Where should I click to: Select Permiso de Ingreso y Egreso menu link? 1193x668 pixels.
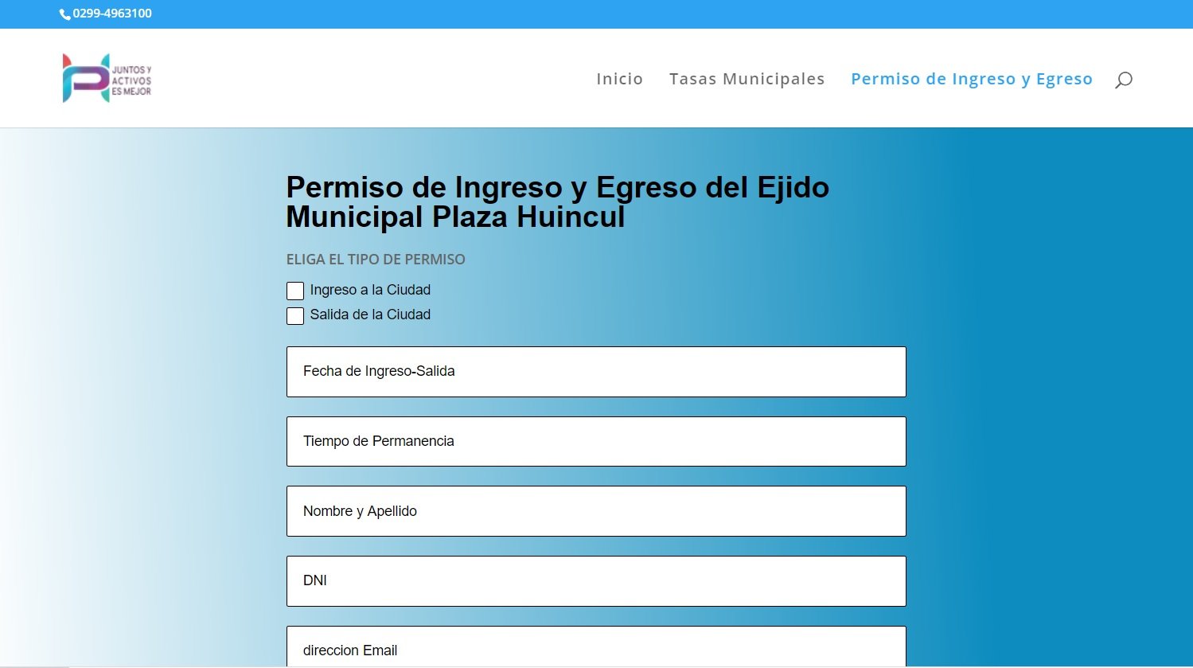pyautogui.click(x=971, y=79)
